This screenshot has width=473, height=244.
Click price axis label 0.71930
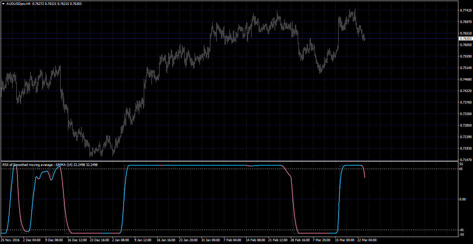pyautogui.click(x=466, y=148)
